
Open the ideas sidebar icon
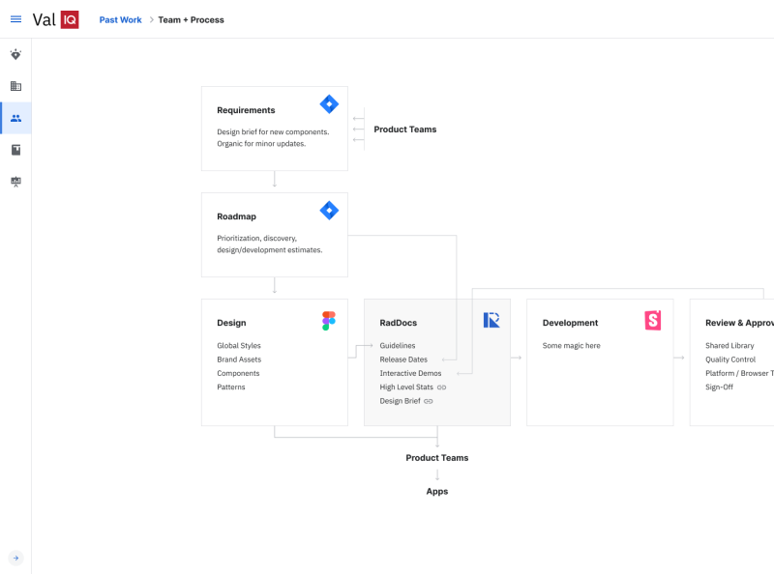point(15,55)
